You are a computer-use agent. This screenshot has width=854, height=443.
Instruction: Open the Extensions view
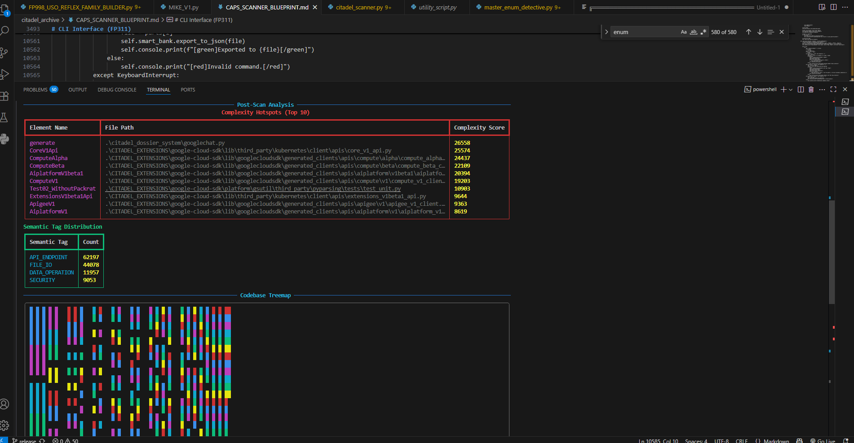(4, 96)
